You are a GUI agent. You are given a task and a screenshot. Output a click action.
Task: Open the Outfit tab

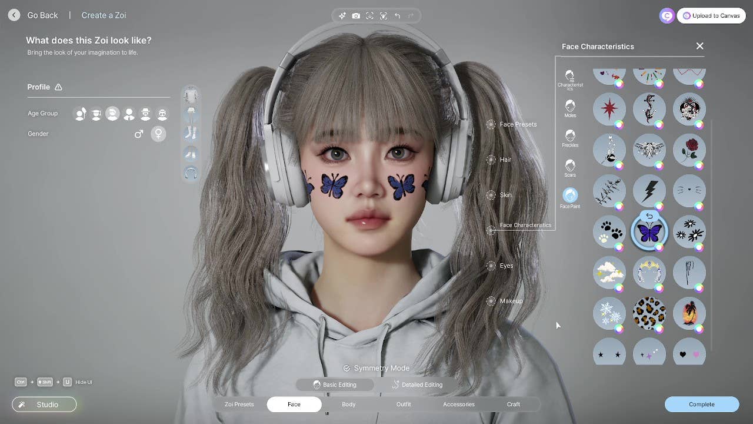[x=404, y=405]
